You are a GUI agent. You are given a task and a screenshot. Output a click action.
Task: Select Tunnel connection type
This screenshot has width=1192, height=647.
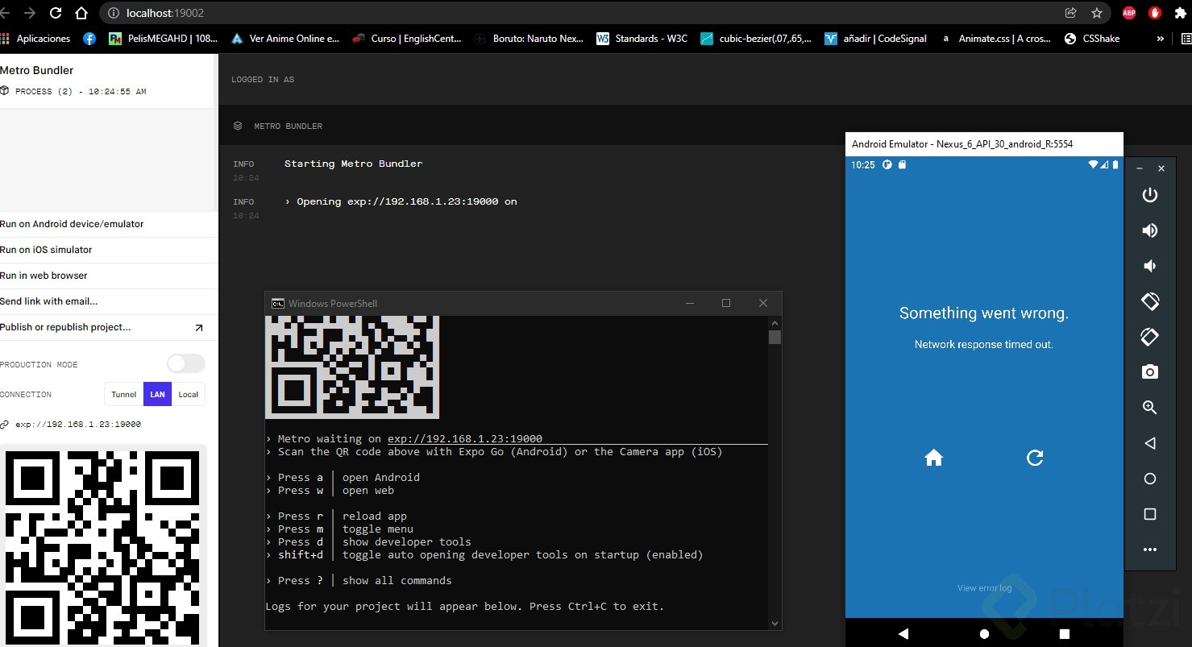[x=124, y=395]
